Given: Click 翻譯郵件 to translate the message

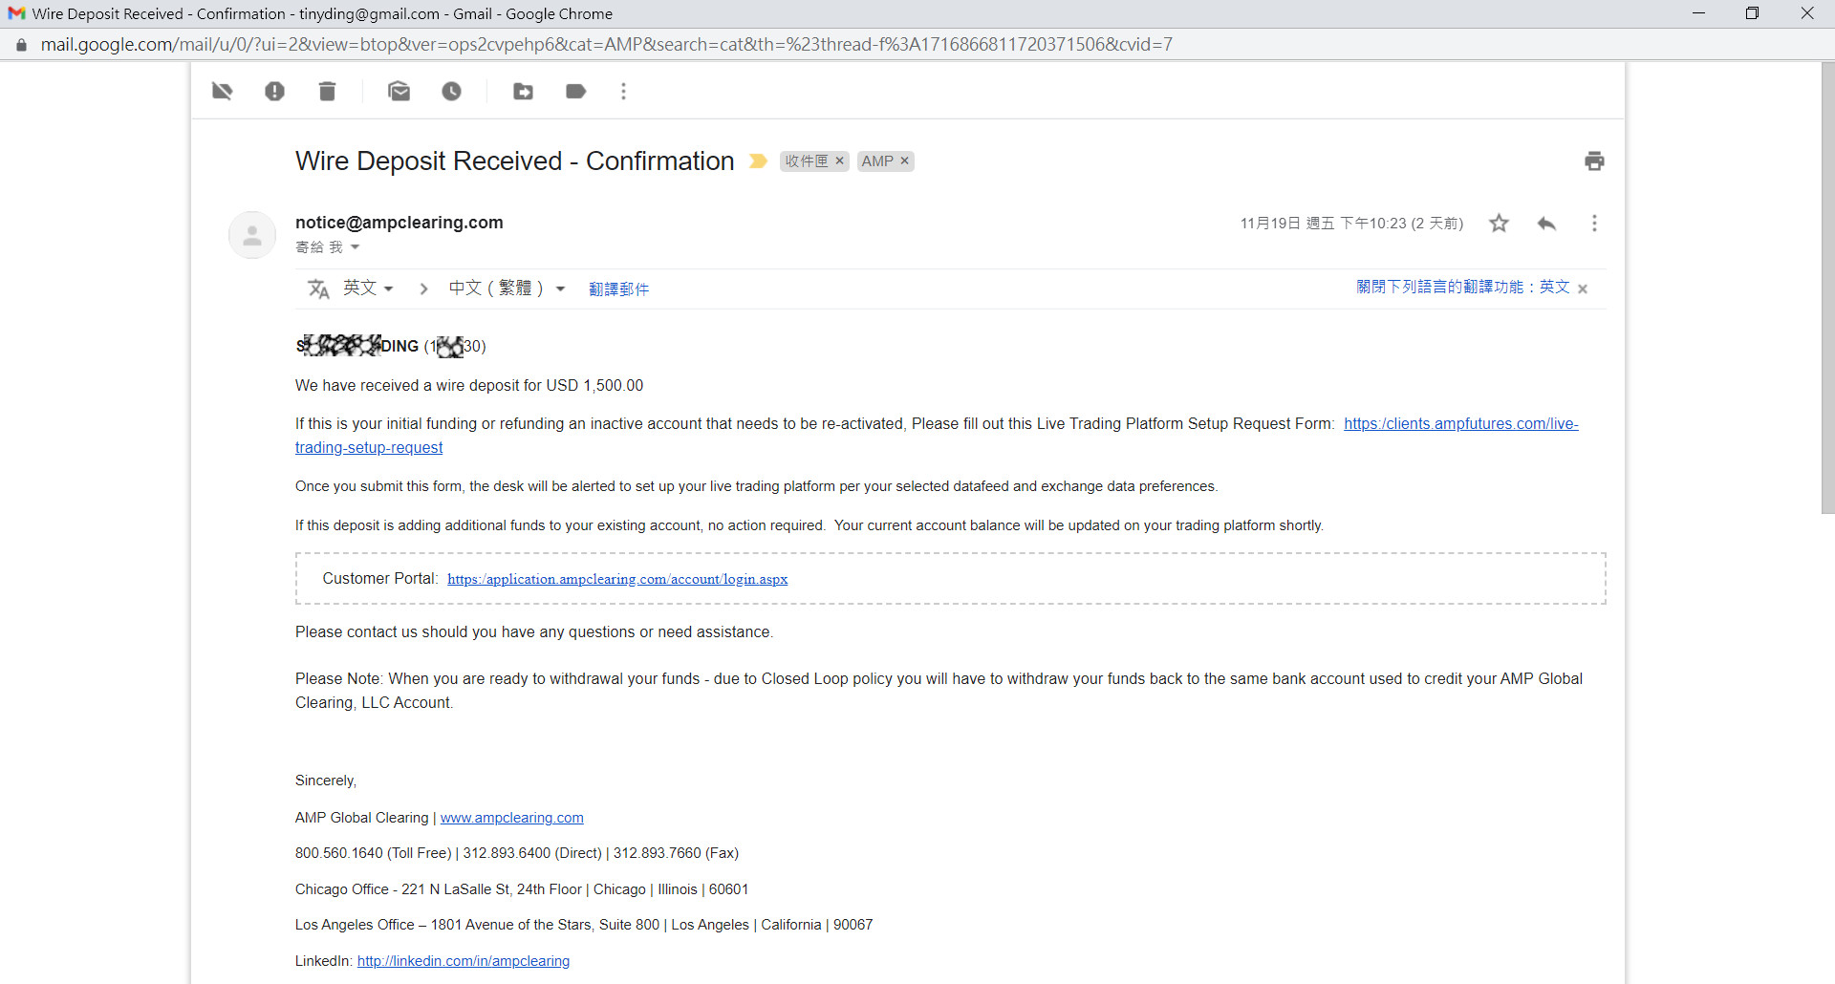Looking at the screenshot, I should pyautogui.click(x=618, y=289).
